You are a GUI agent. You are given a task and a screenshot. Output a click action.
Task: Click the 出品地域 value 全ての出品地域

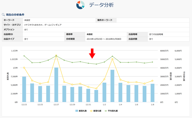[156, 34]
